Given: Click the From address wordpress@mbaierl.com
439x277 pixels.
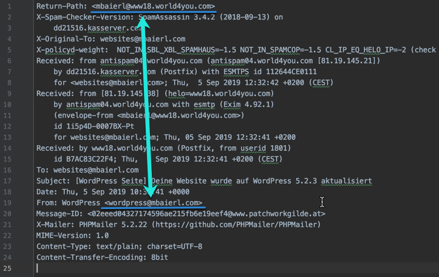Looking at the screenshot, I should (x=153, y=203).
